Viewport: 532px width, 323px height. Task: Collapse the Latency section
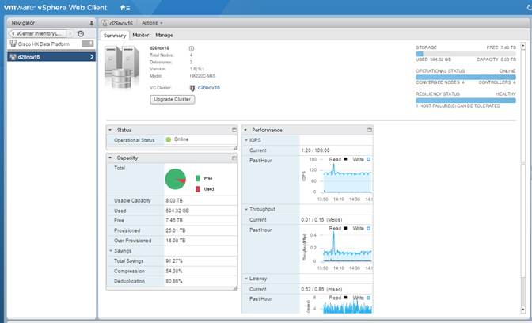point(246,279)
